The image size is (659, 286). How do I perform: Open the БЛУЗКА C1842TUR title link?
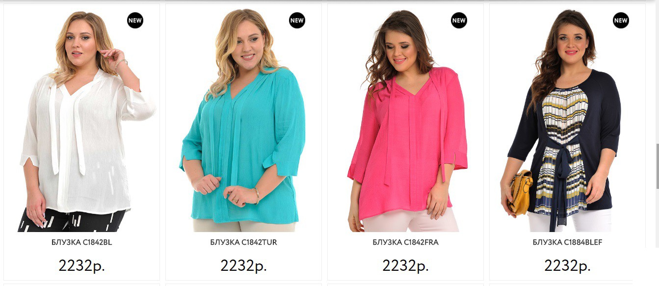[244, 242]
